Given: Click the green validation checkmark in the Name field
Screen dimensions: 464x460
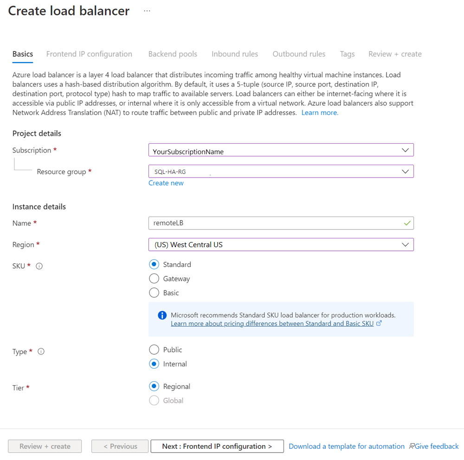Looking at the screenshot, I should click(x=407, y=223).
